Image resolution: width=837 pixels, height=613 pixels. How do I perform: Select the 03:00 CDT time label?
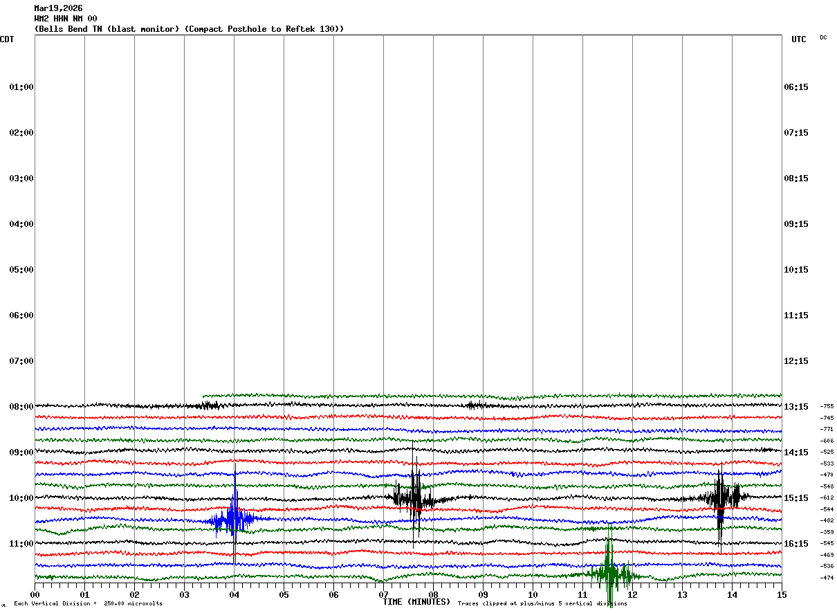click(21, 179)
